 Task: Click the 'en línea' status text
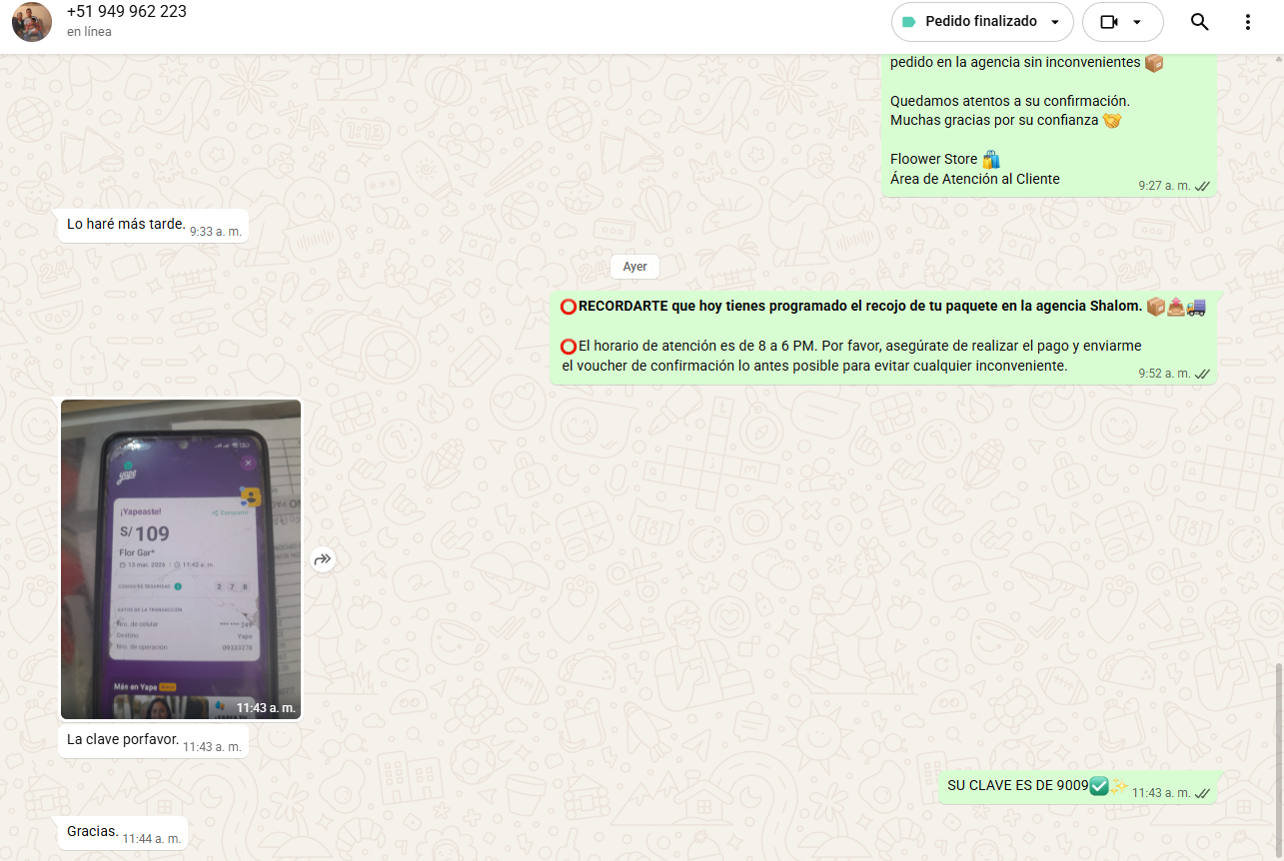(89, 32)
